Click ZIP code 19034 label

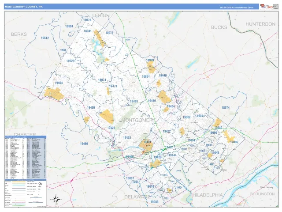191,140
